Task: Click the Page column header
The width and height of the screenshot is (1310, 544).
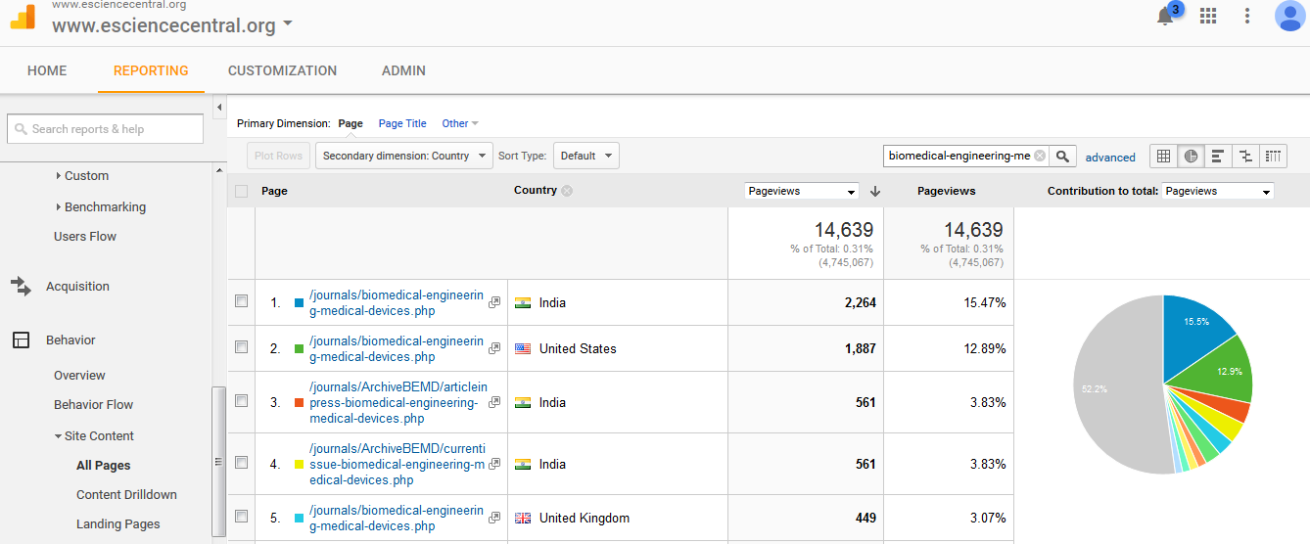Action: pyautogui.click(x=274, y=191)
